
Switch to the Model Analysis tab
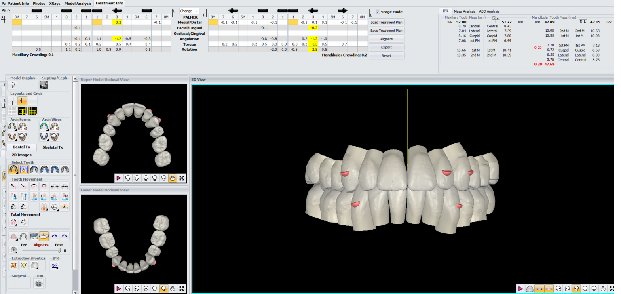coord(77,3)
